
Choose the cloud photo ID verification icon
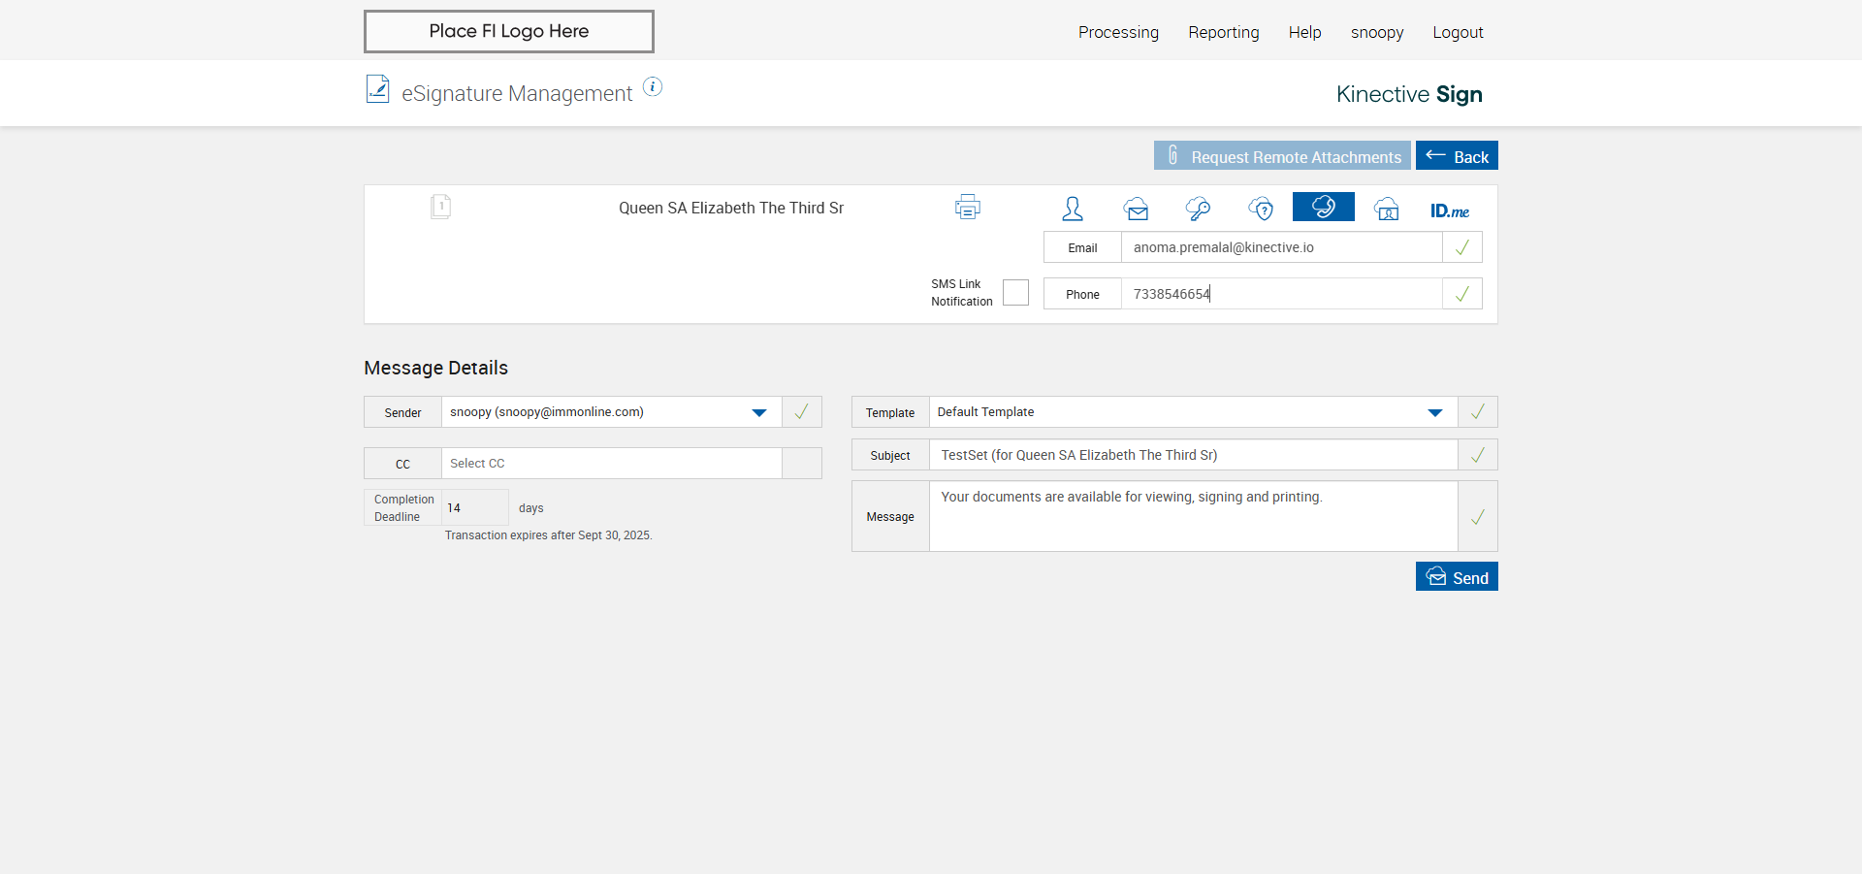[1387, 209]
